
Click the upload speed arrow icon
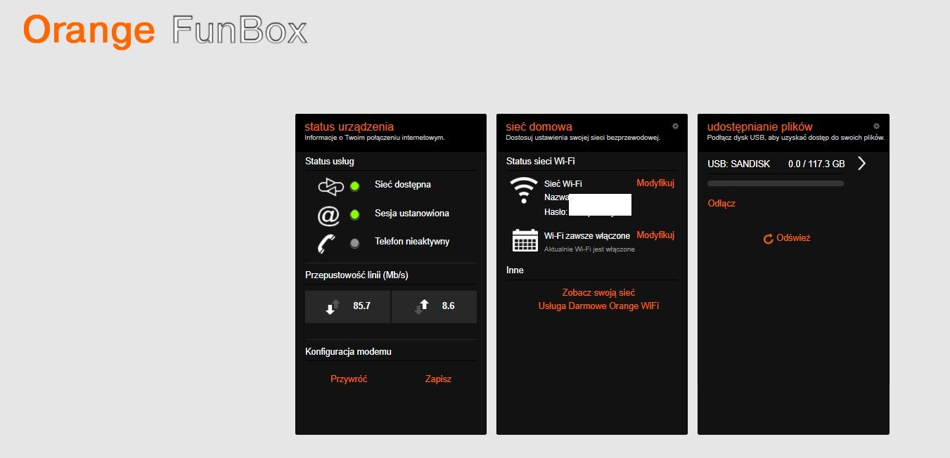[422, 306]
